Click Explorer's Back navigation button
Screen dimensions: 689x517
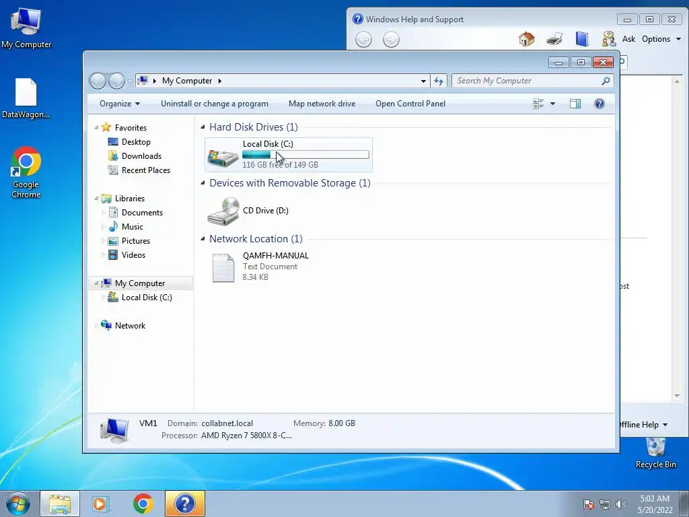point(98,81)
